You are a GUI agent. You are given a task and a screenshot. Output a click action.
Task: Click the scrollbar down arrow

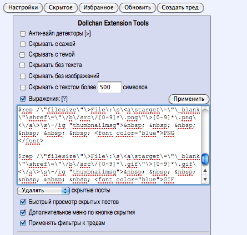click(205, 179)
